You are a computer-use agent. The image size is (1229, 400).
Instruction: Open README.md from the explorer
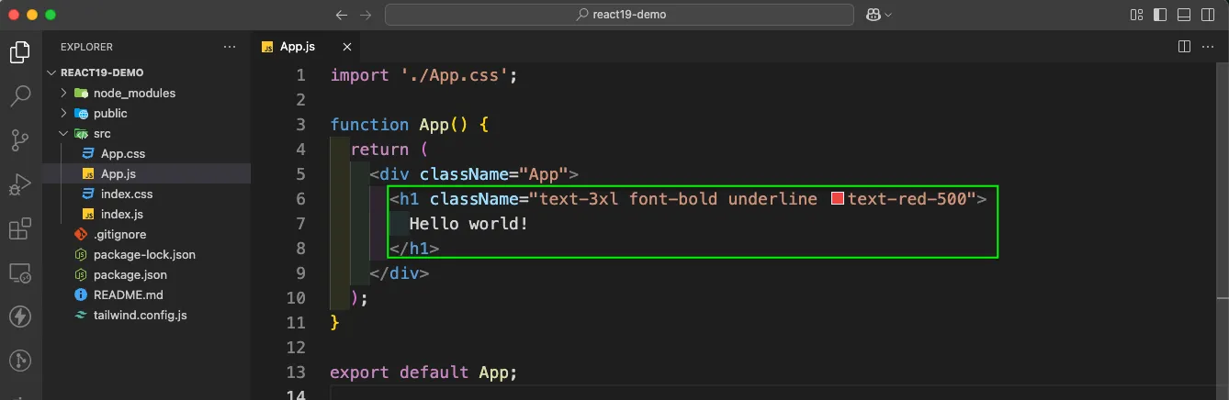click(x=128, y=295)
